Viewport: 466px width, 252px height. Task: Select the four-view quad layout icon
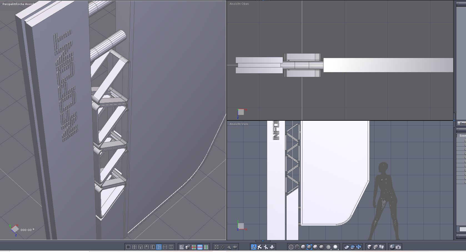[134, 247]
